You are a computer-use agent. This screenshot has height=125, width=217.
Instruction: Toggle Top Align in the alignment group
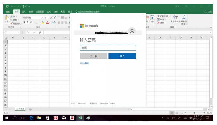59,18
